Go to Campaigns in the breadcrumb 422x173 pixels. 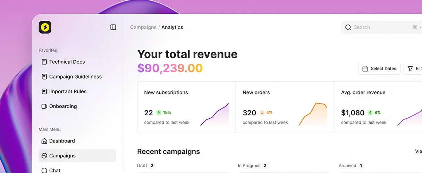click(x=143, y=27)
